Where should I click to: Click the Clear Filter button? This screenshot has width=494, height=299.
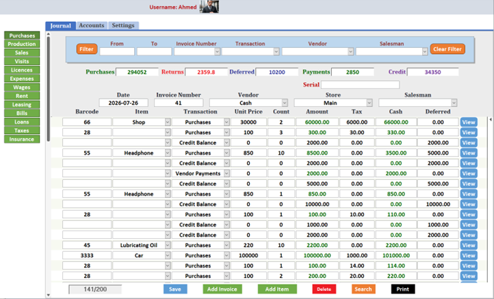[447, 49]
